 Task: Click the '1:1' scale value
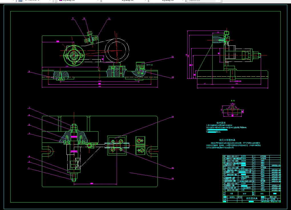click(x=268, y=199)
